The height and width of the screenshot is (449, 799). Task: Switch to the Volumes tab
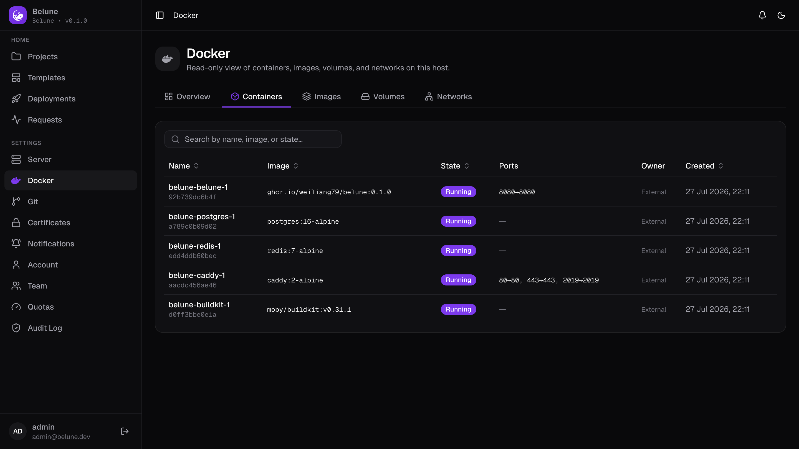point(383,96)
